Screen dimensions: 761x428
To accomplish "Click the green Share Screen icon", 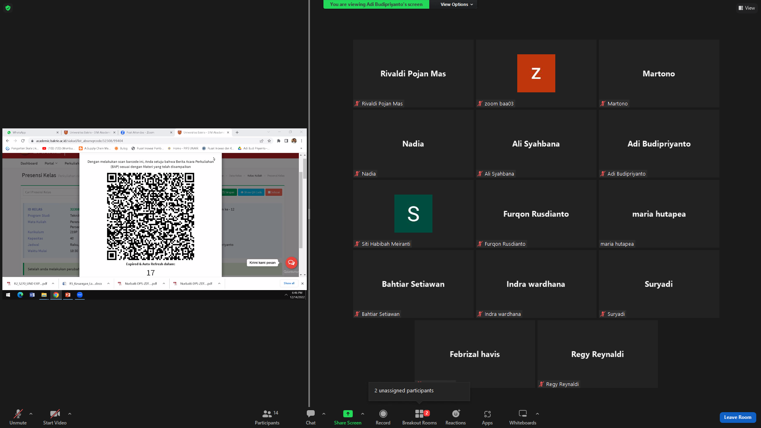I will click(x=348, y=414).
